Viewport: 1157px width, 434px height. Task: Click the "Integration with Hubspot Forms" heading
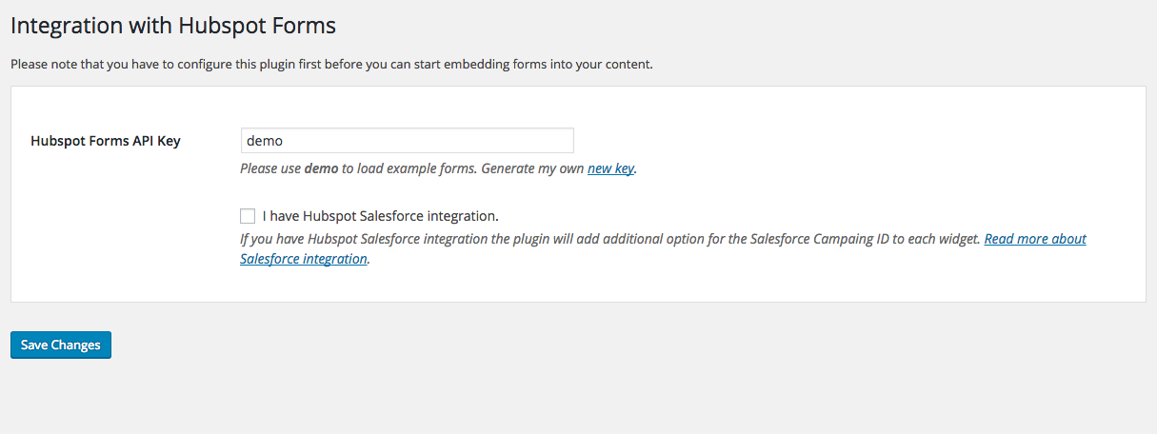pos(173,26)
